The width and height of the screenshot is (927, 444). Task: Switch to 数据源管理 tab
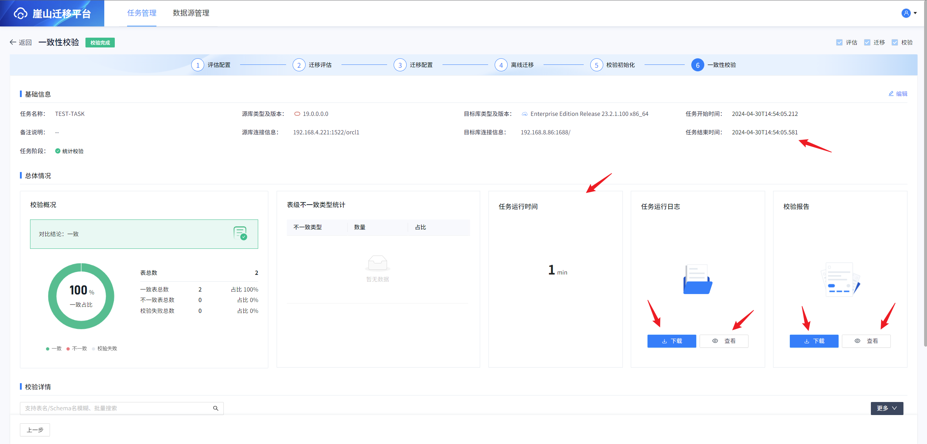[191, 13]
